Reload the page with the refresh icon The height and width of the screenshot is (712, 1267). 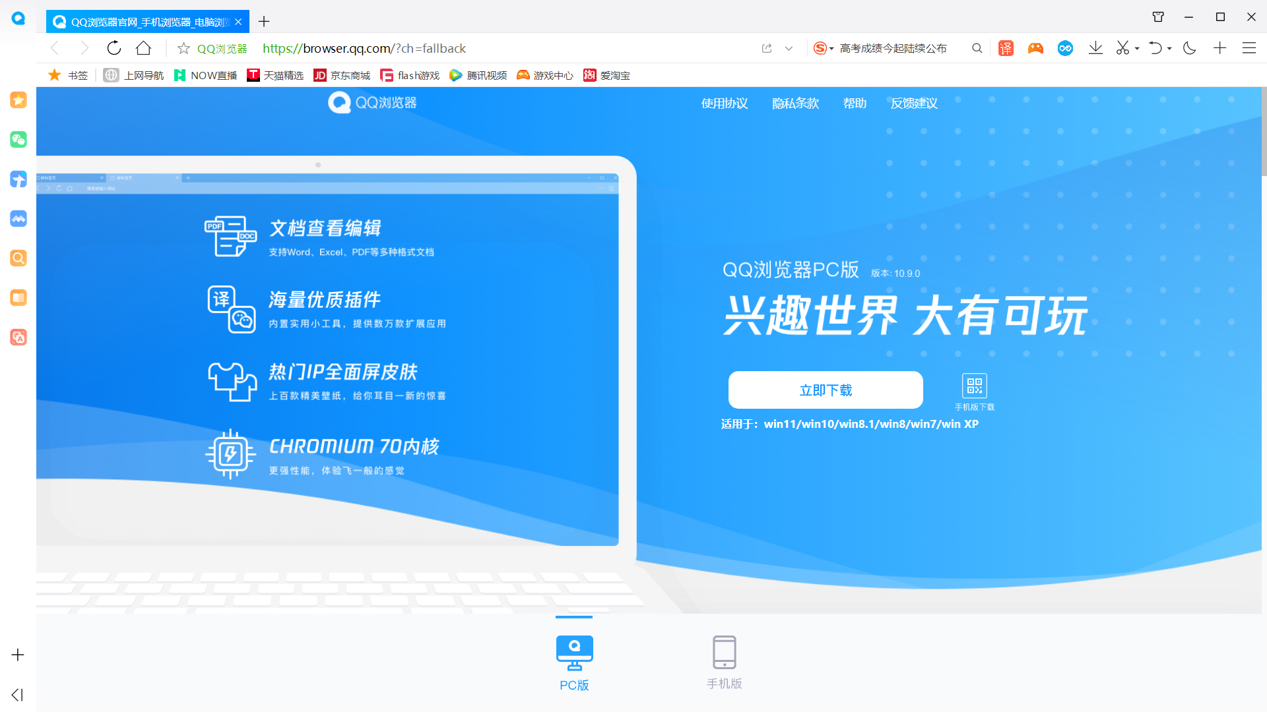(114, 48)
